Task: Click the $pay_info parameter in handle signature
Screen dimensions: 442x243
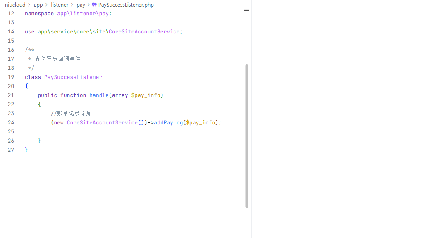Action: 146,95
